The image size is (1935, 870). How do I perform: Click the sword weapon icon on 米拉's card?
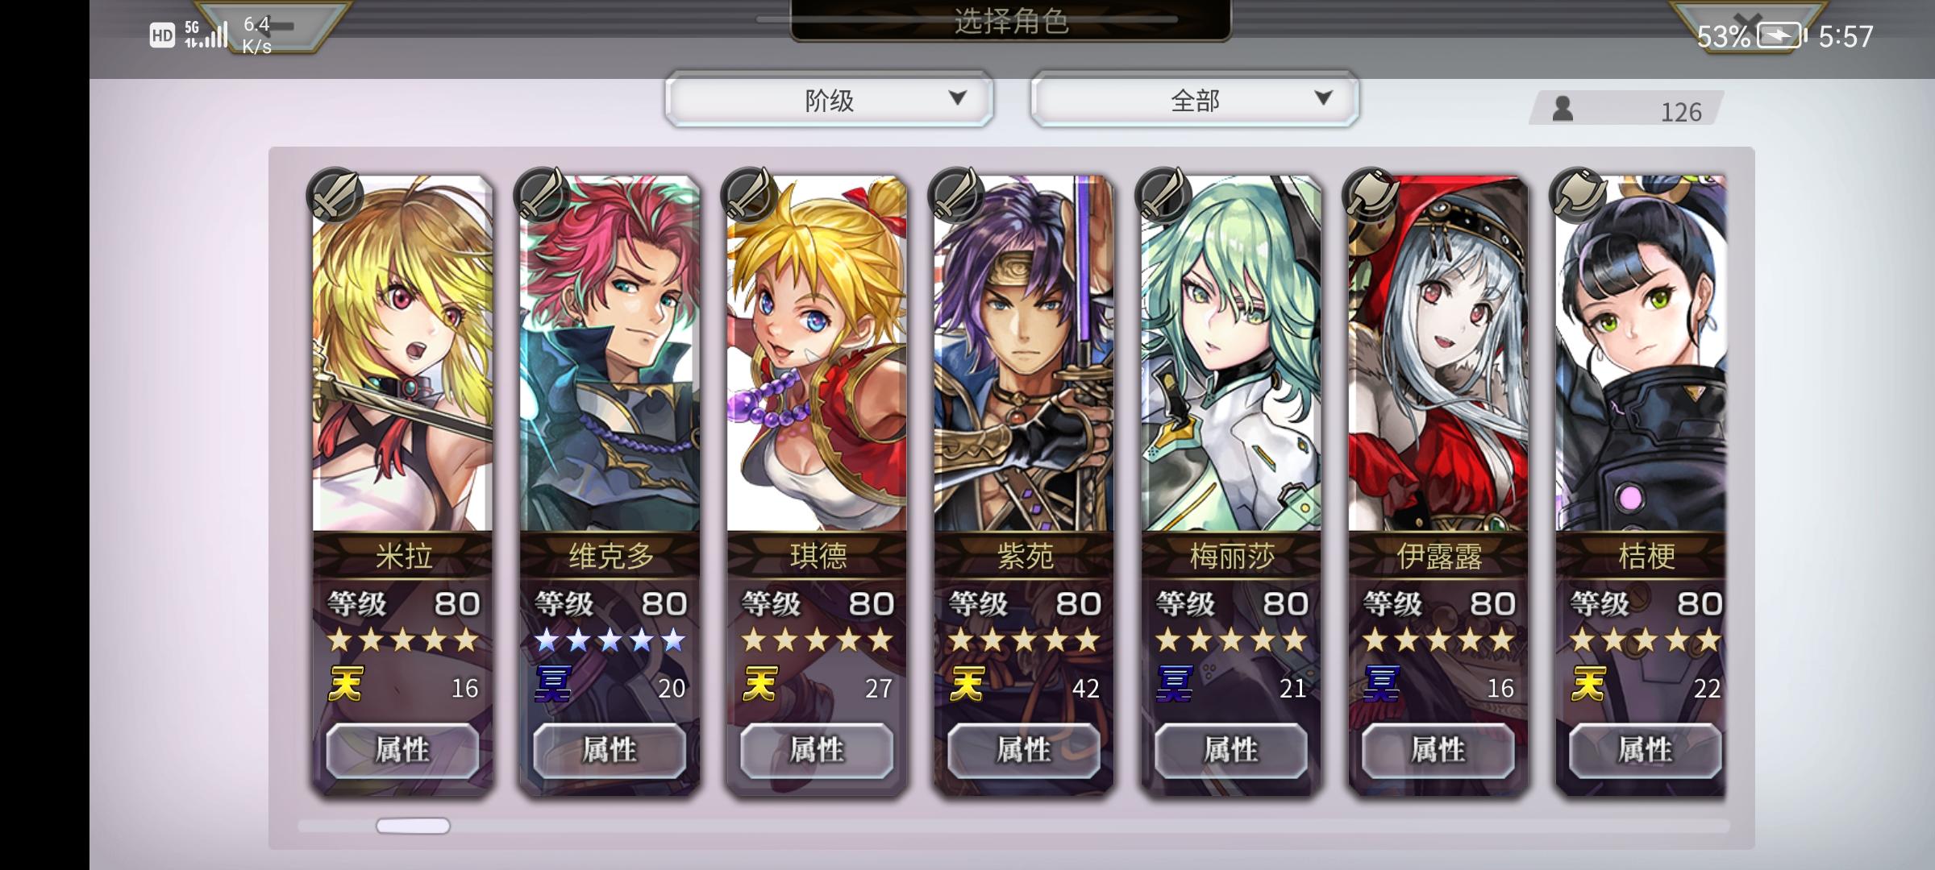[x=335, y=196]
